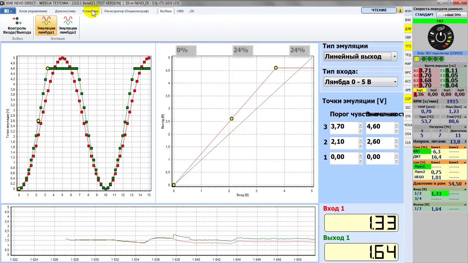This screenshot has height=263, width=468.
Task: Click the Inj3 injector cell
Action: tap(446, 92)
